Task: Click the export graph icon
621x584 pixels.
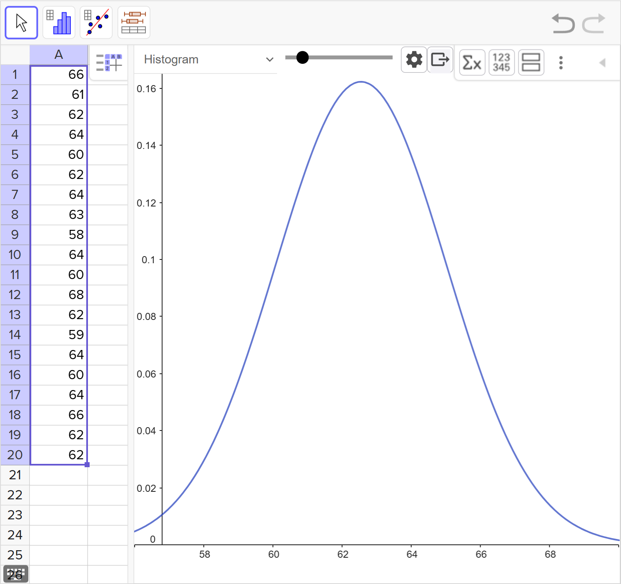Action: tap(440, 60)
